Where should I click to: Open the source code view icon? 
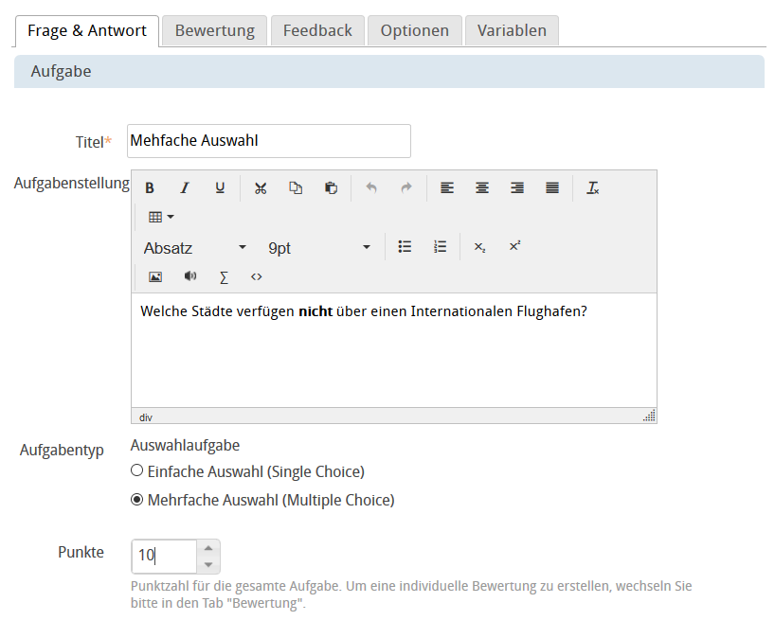click(256, 277)
